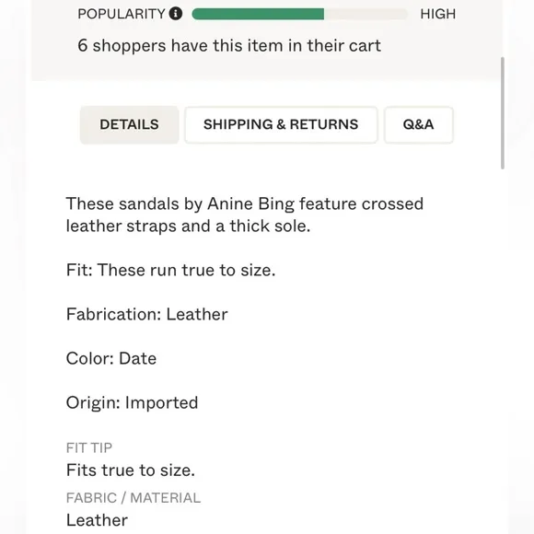Image resolution: width=534 pixels, height=534 pixels.
Task: Click the 'Color: Date' line
Action: (111, 359)
